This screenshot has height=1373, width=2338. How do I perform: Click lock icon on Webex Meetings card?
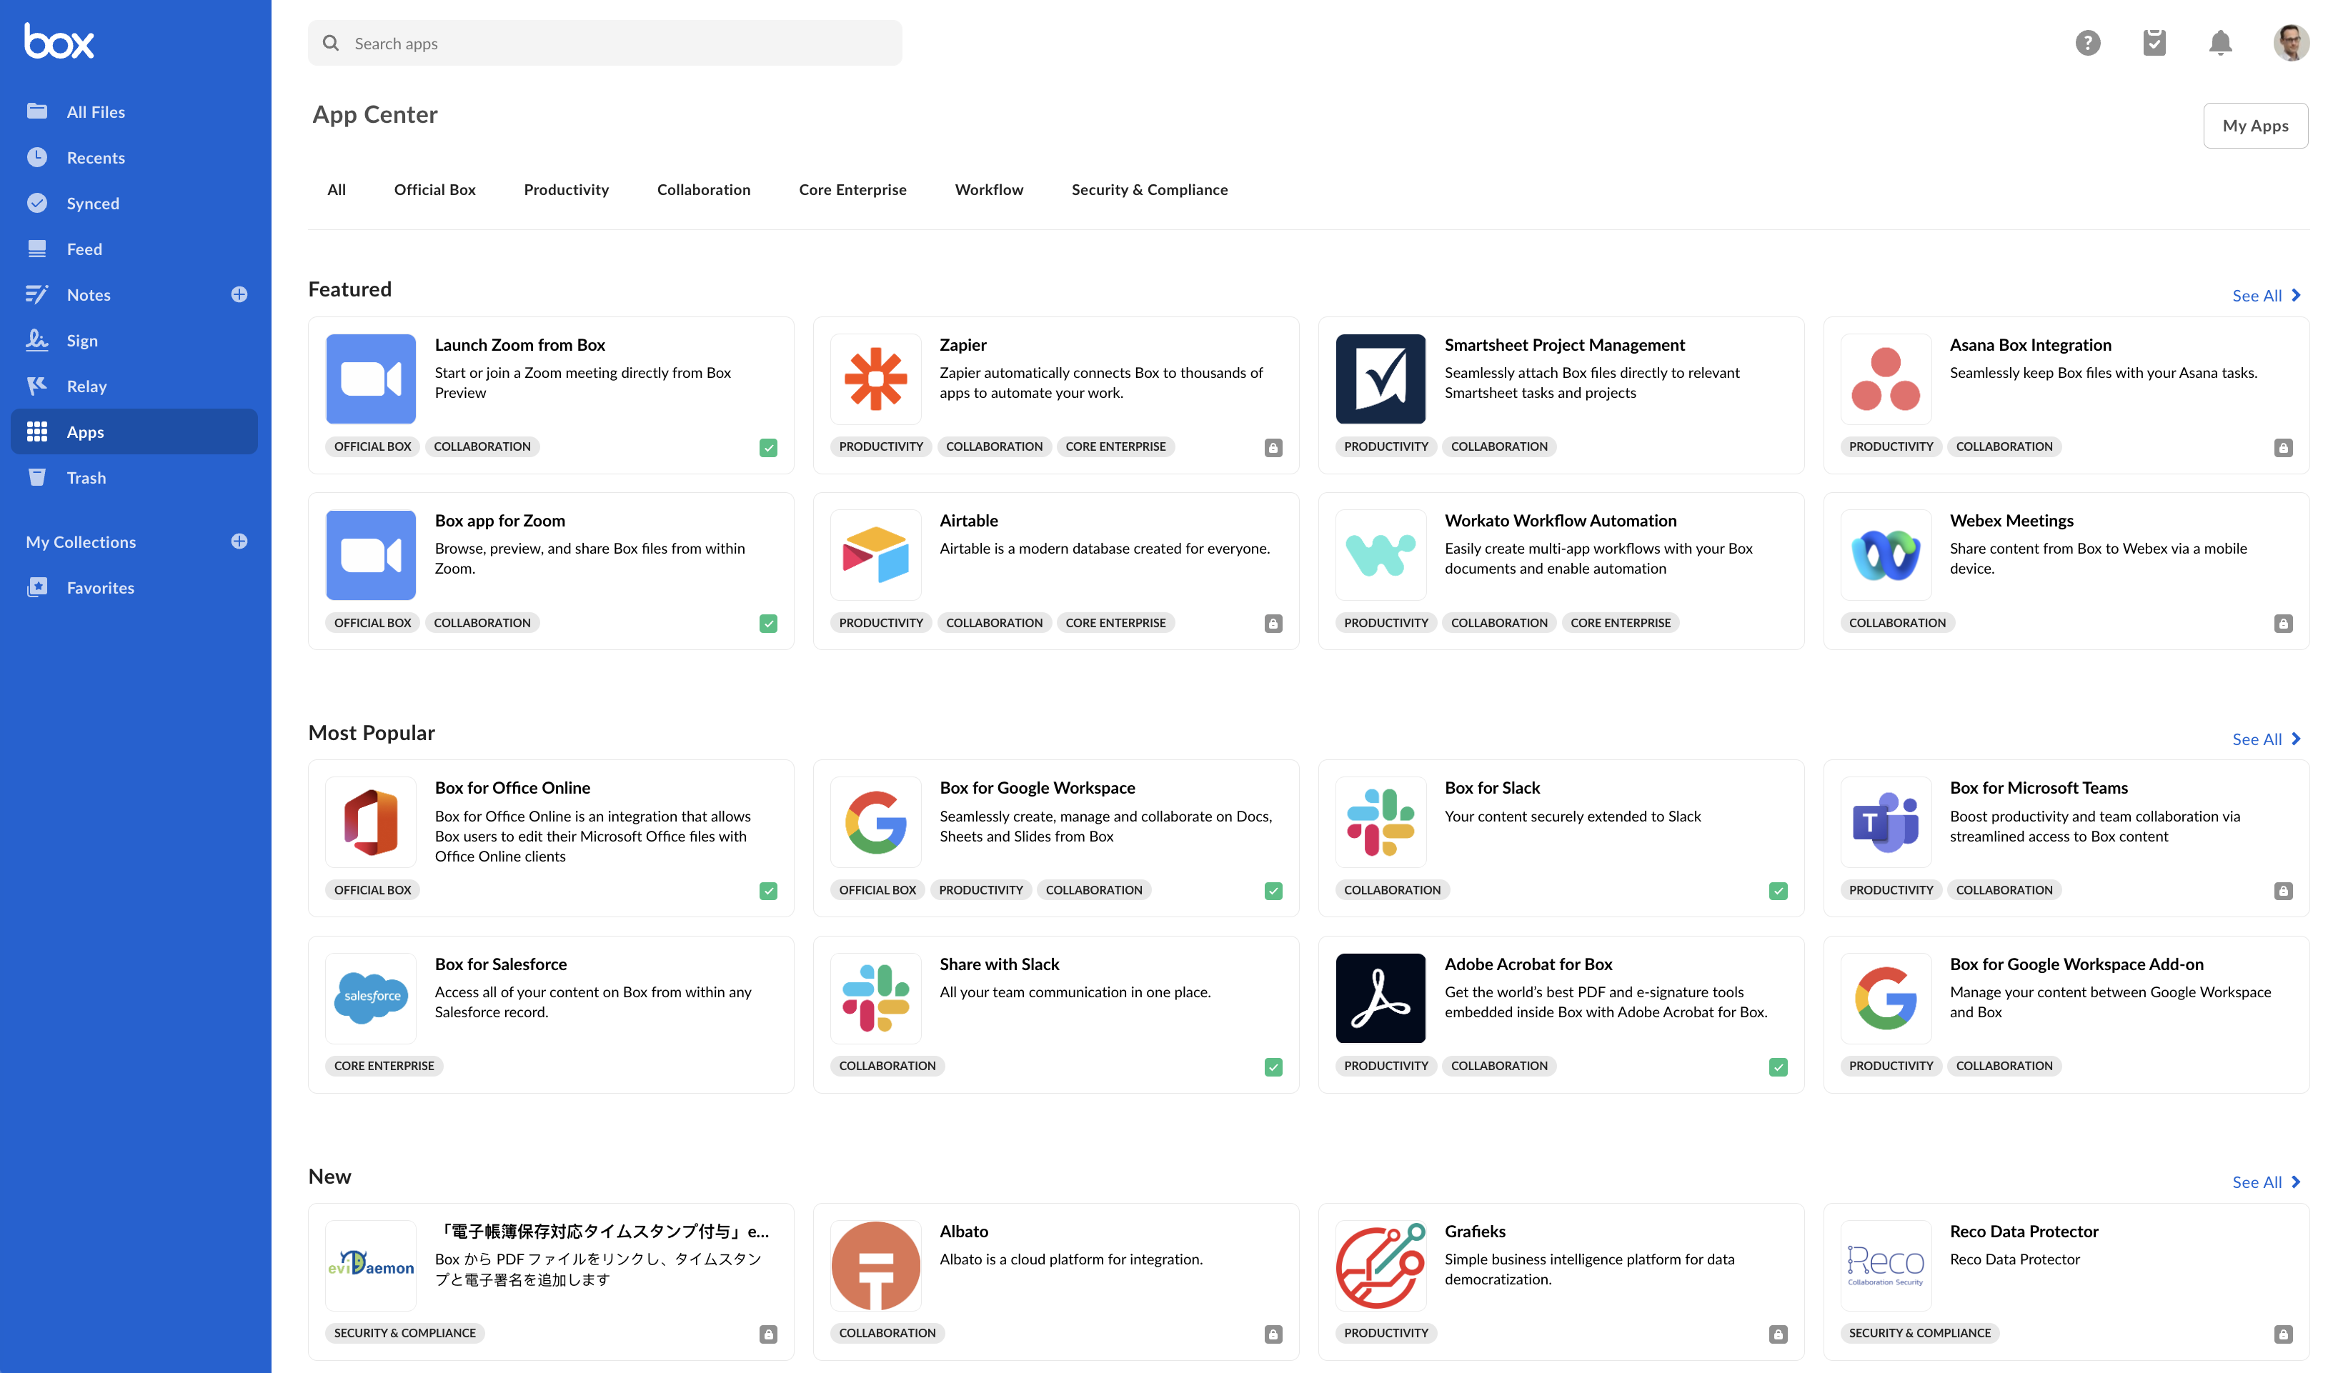click(2282, 624)
